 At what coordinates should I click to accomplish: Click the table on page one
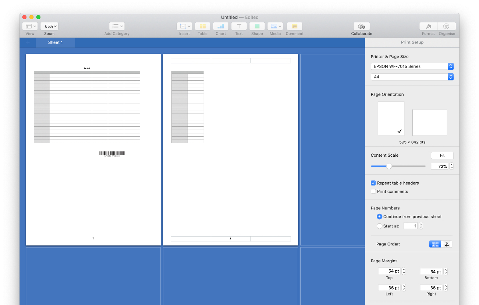click(87, 107)
